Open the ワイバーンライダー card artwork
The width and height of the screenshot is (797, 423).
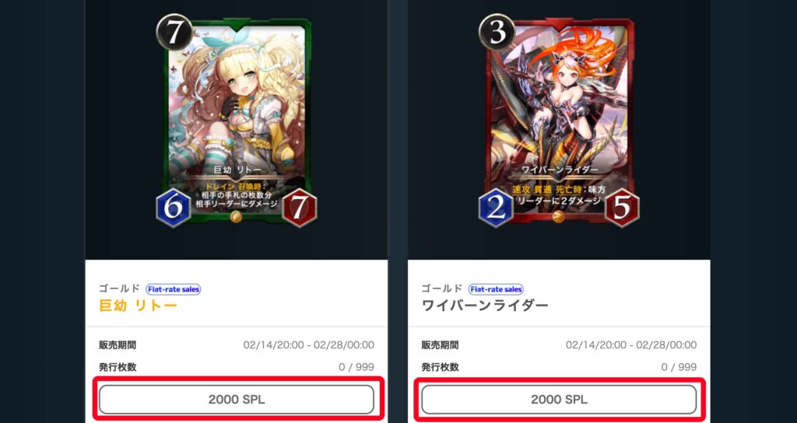560,121
